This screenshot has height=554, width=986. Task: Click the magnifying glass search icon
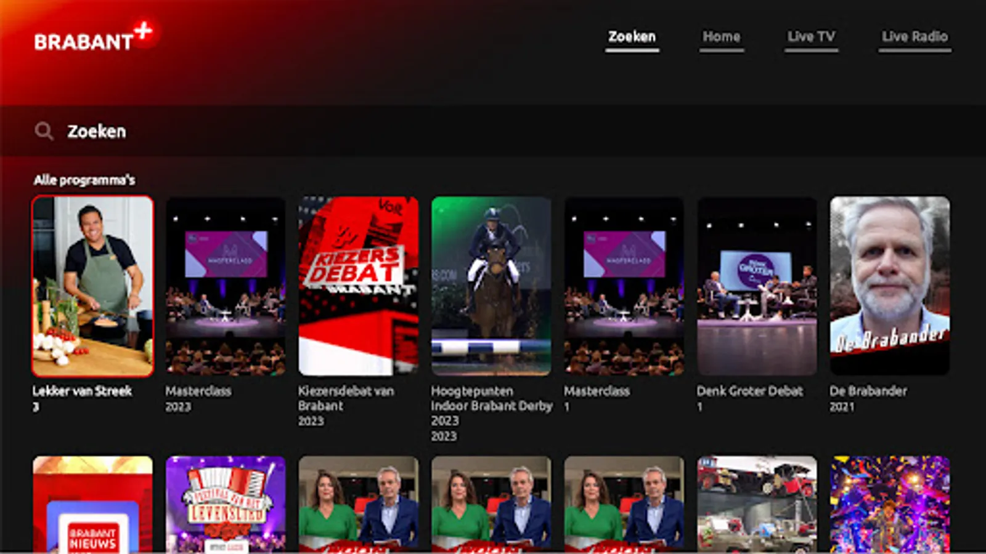pyautogui.click(x=44, y=130)
